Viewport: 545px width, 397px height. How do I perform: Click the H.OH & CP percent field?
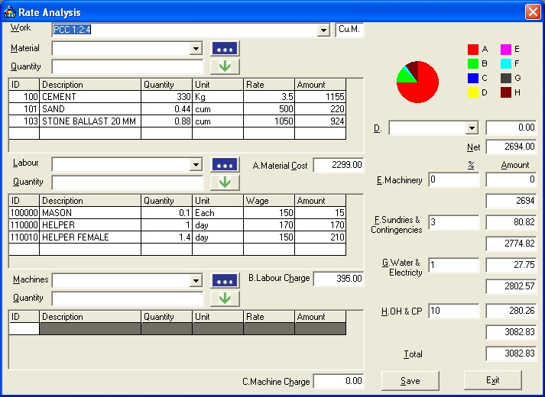(453, 311)
